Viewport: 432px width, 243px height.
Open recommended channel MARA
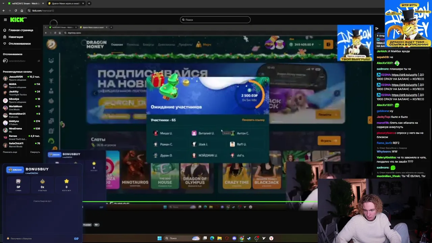pos(22,85)
